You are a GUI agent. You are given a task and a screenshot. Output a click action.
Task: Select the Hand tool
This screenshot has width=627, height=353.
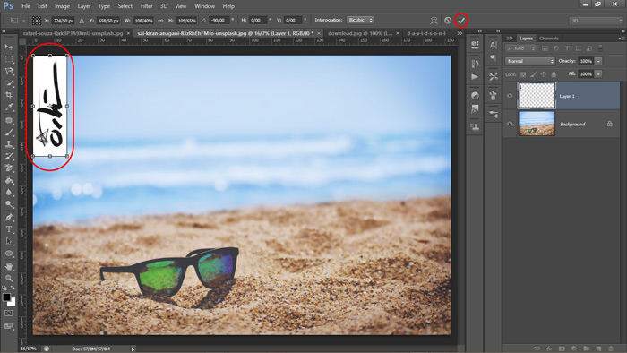coord(9,266)
